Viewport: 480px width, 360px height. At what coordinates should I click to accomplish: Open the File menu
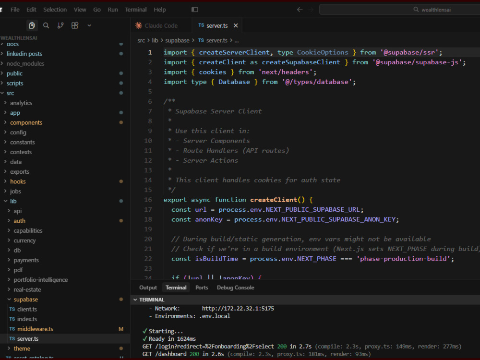click(15, 10)
